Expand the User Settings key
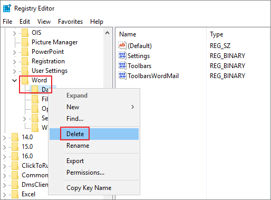Screen dimensions: 271x200 pyautogui.click(x=15, y=71)
